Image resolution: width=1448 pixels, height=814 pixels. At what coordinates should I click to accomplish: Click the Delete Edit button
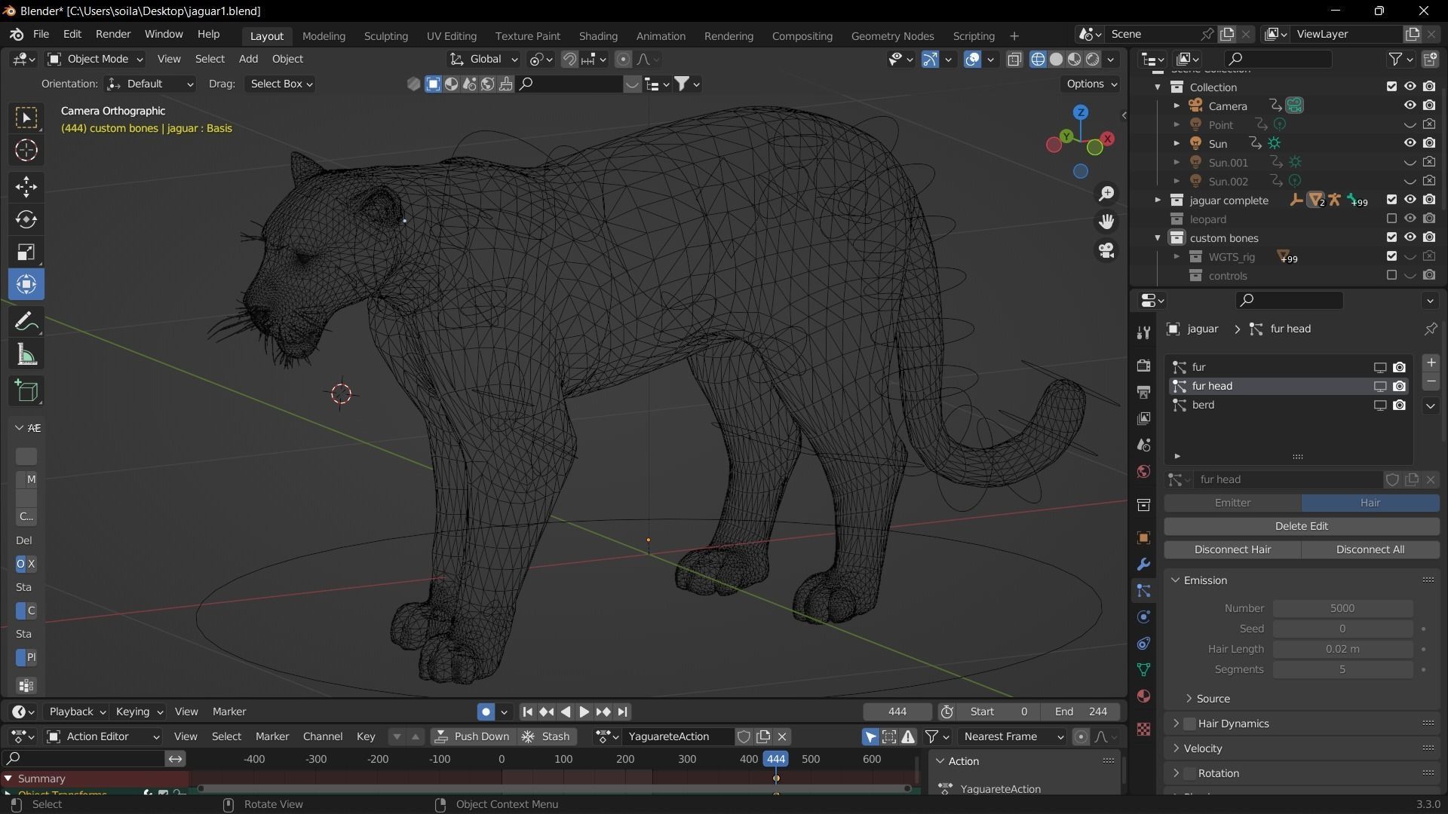tap(1302, 527)
